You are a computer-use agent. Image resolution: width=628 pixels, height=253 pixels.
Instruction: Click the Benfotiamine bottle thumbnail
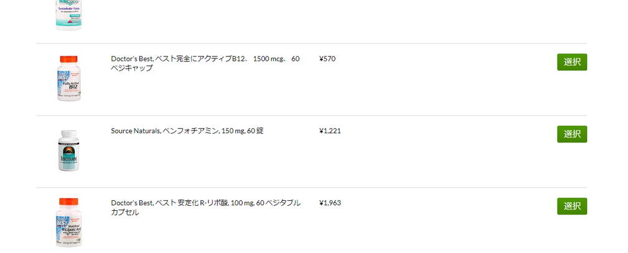68,150
